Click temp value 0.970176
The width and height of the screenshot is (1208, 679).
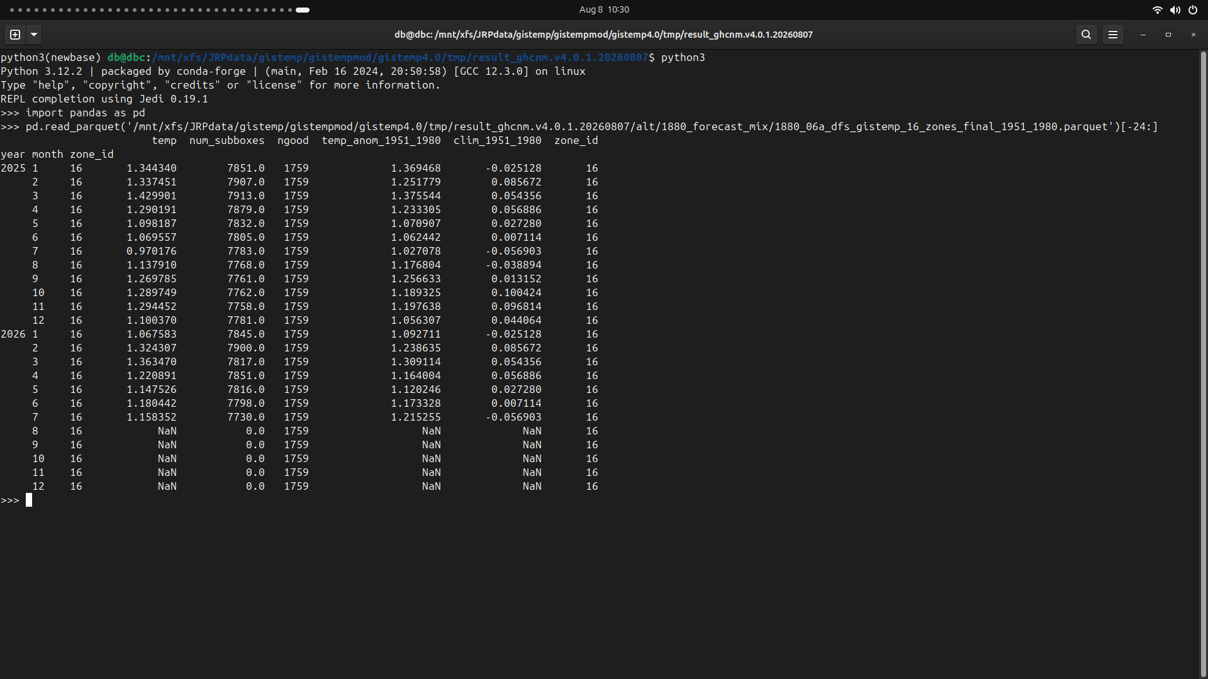point(152,251)
